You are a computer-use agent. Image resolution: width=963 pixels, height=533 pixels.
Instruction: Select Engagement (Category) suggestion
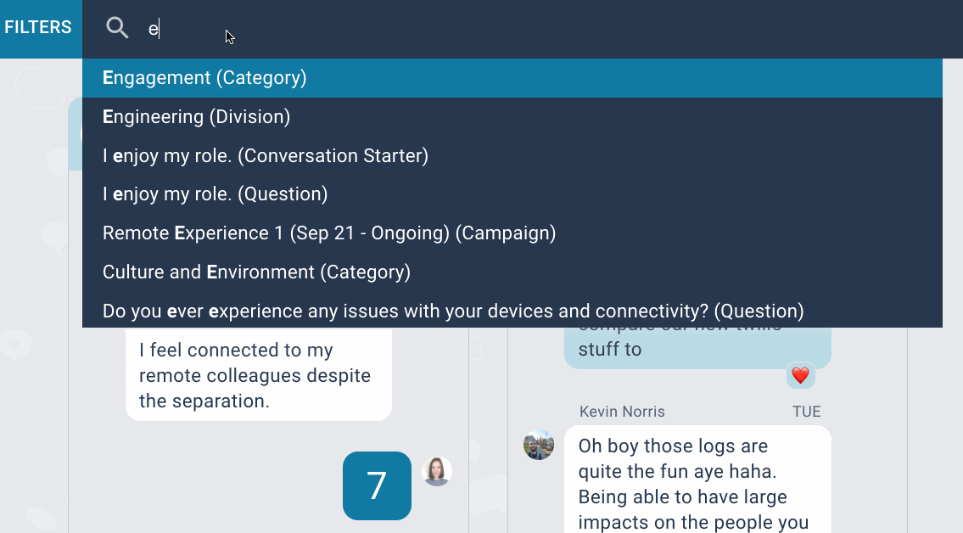coord(204,78)
